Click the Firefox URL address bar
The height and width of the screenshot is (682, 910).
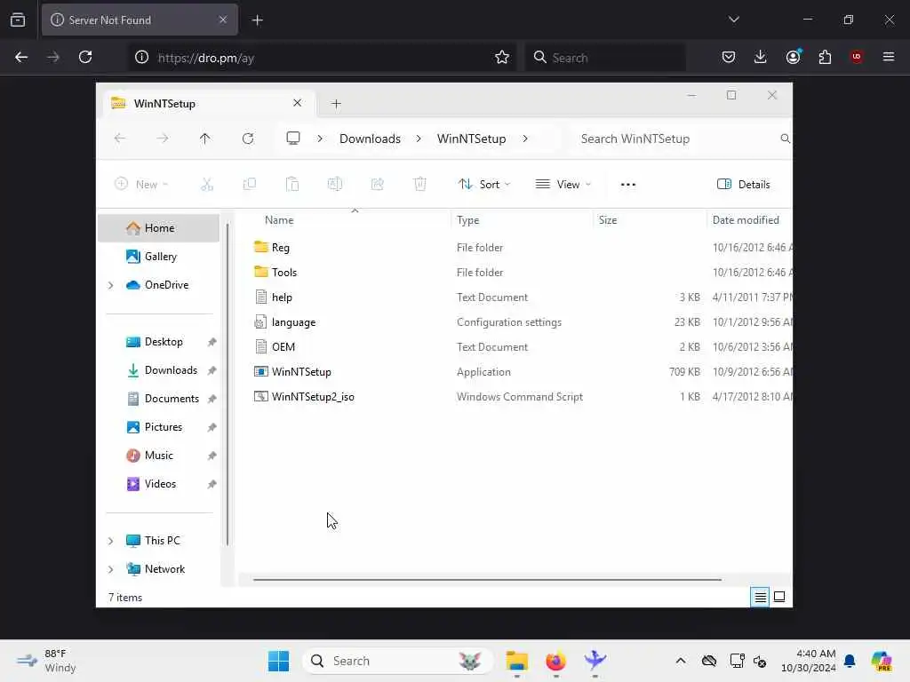322,58
